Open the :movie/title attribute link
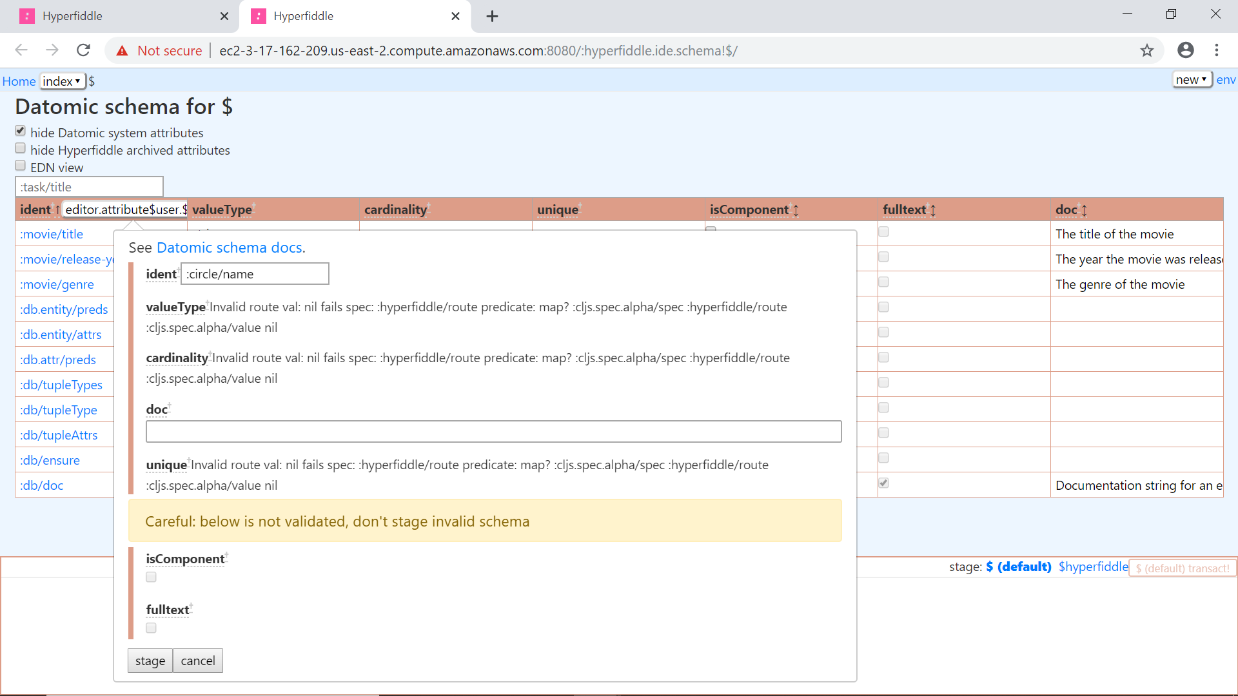This screenshot has height=696, width=1238. [52, 234]
